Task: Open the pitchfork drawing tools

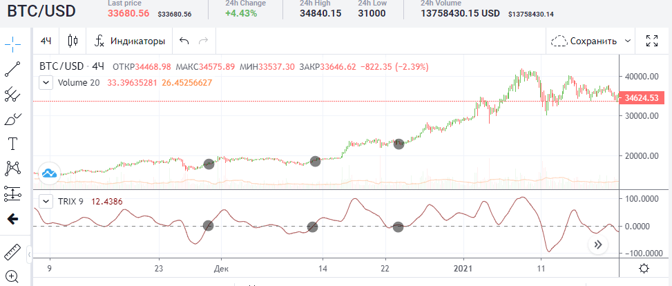Action: tap(12, 94)
